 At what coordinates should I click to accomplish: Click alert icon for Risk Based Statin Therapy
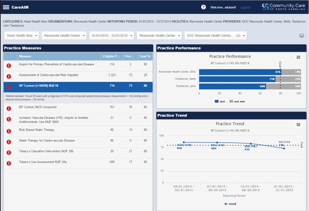[x=9, y=131]
